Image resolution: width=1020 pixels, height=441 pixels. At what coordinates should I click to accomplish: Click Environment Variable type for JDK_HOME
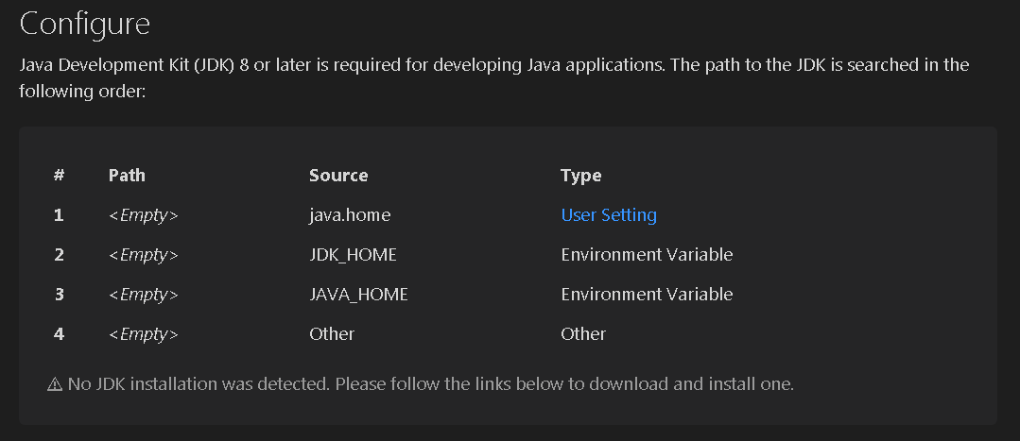647,255
